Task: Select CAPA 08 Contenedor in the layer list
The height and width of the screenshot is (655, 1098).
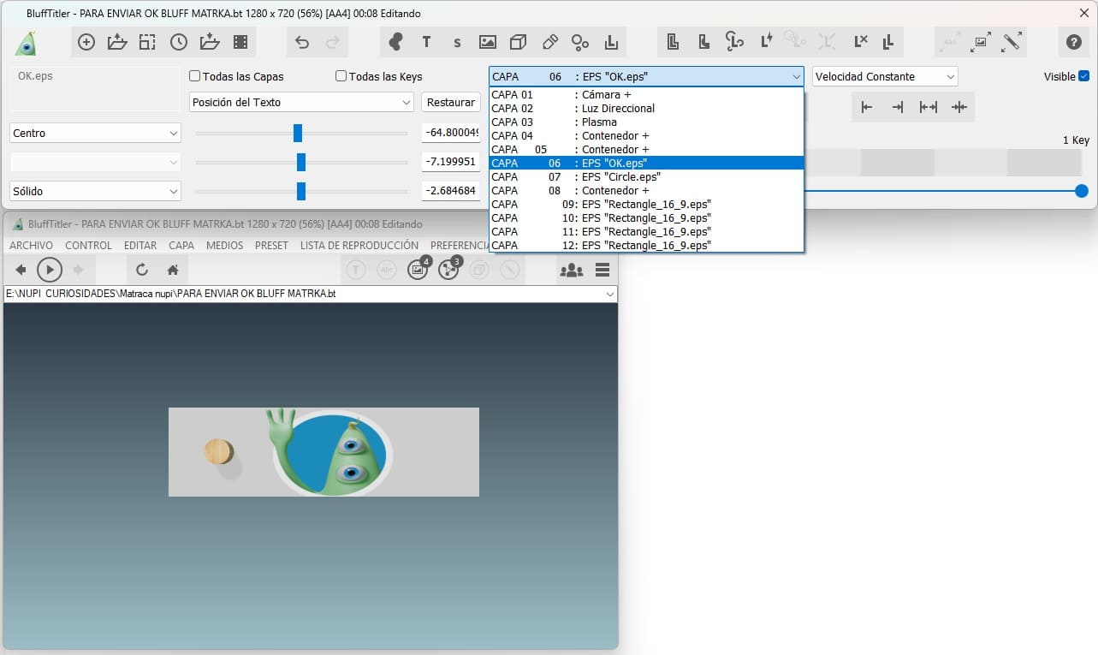Action: (x=646, y=190)
